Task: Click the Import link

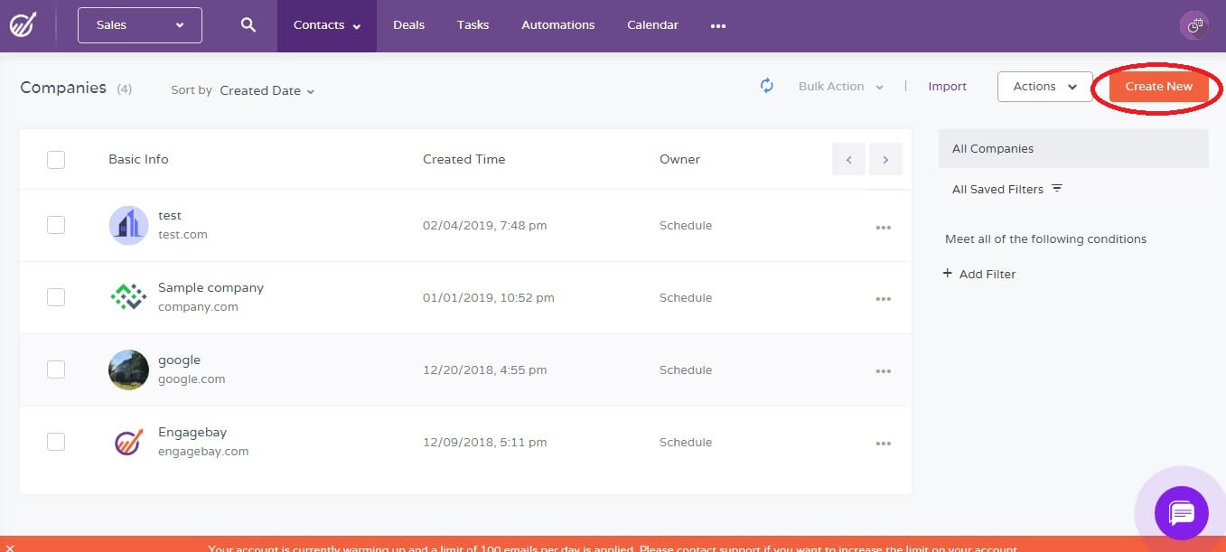Action: click(947, 86)
